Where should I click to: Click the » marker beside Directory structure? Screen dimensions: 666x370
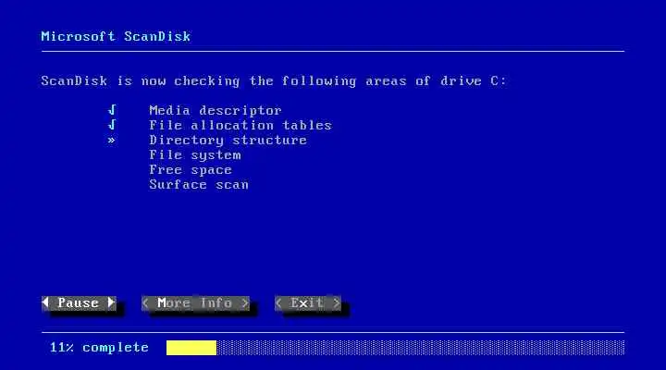coord(111,140)
